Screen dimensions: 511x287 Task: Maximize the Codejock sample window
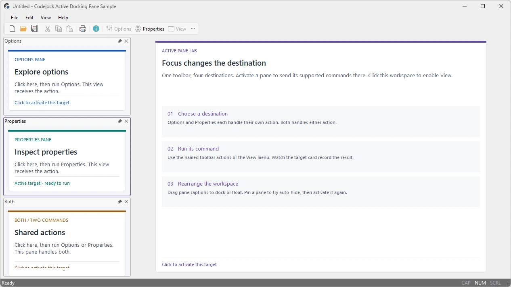pos(483,6)
